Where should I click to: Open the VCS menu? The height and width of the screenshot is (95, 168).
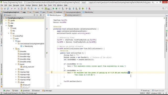54,5
